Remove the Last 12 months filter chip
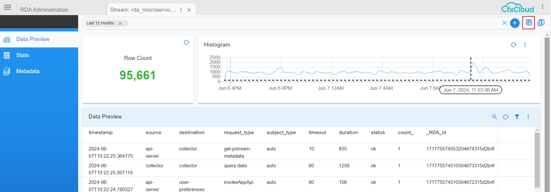This screenshot has width=551, height=192. (x=120, y=23)
